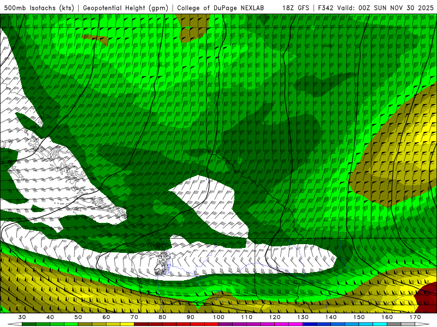
Task: Click the 'Valid: 00Z SUN NOV 30 2025' text
Action: tap(385, 8)
